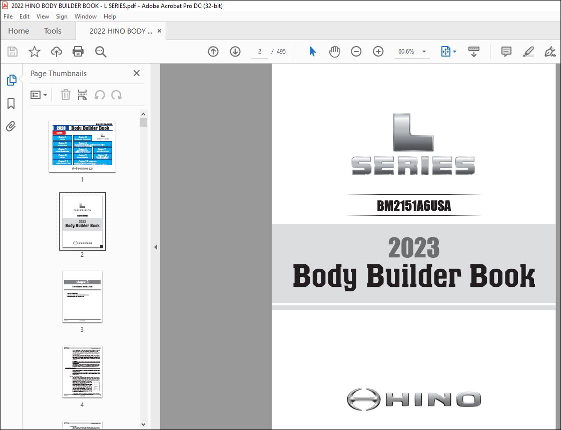Click the thumbnails scrollbar down arrow
The height and width of the screenshot is (430, 561).
[x=144, y=424]
